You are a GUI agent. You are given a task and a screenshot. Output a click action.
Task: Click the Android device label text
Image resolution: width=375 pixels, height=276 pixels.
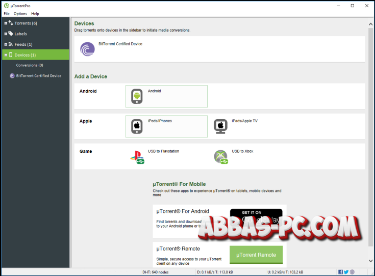click(154, 91)
